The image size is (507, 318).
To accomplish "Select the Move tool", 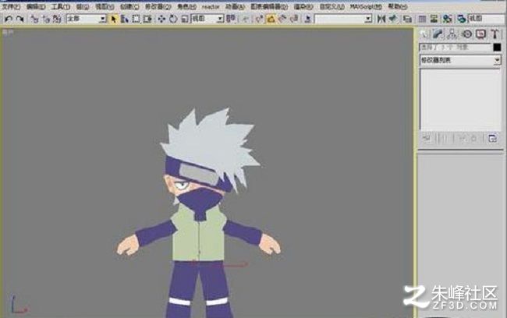I will pyautogui.click(x=161, y=19).
